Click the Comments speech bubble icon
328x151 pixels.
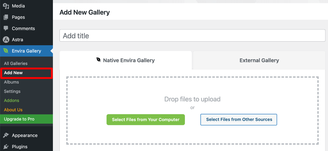(6, 28)
